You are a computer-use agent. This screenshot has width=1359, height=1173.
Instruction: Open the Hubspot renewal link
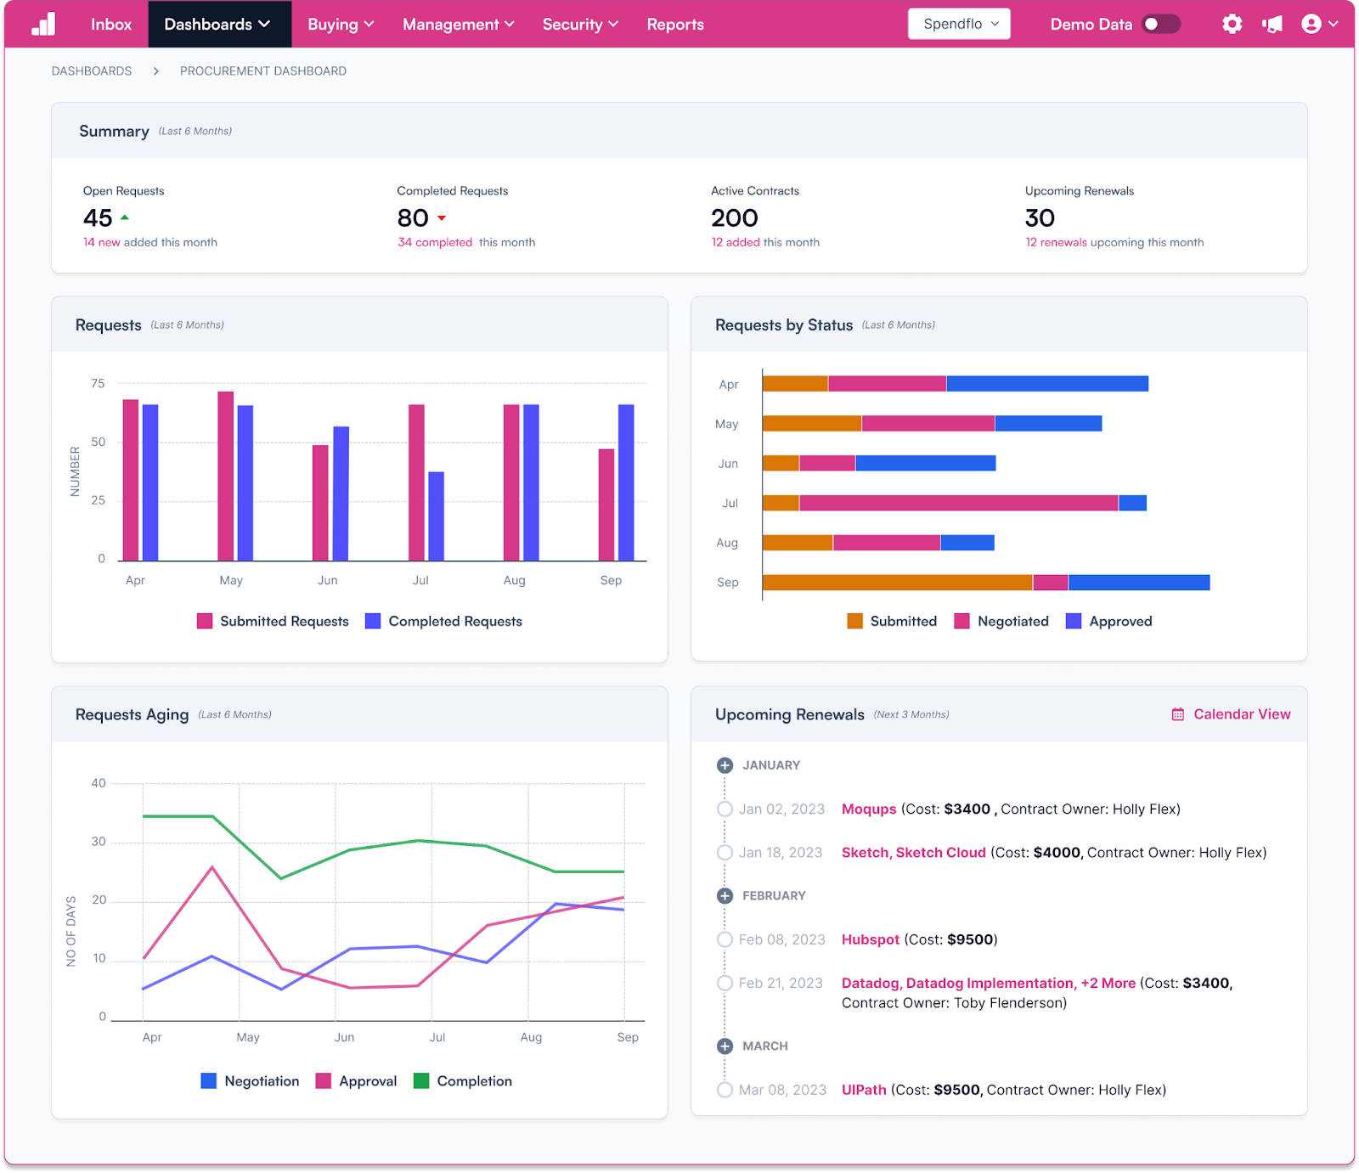(x=871, y=939)
